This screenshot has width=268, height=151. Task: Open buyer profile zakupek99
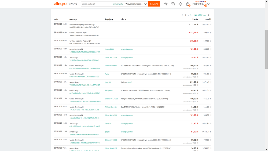click(x=109, y=91)
